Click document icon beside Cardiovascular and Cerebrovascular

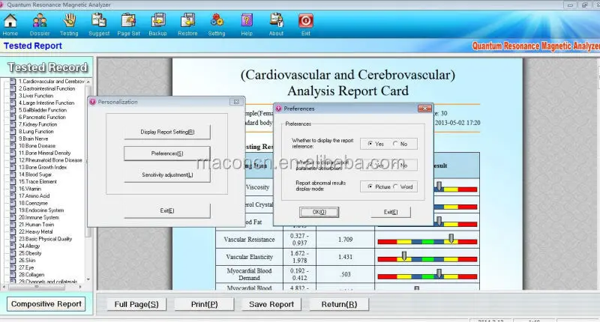[x=13, y=82]
